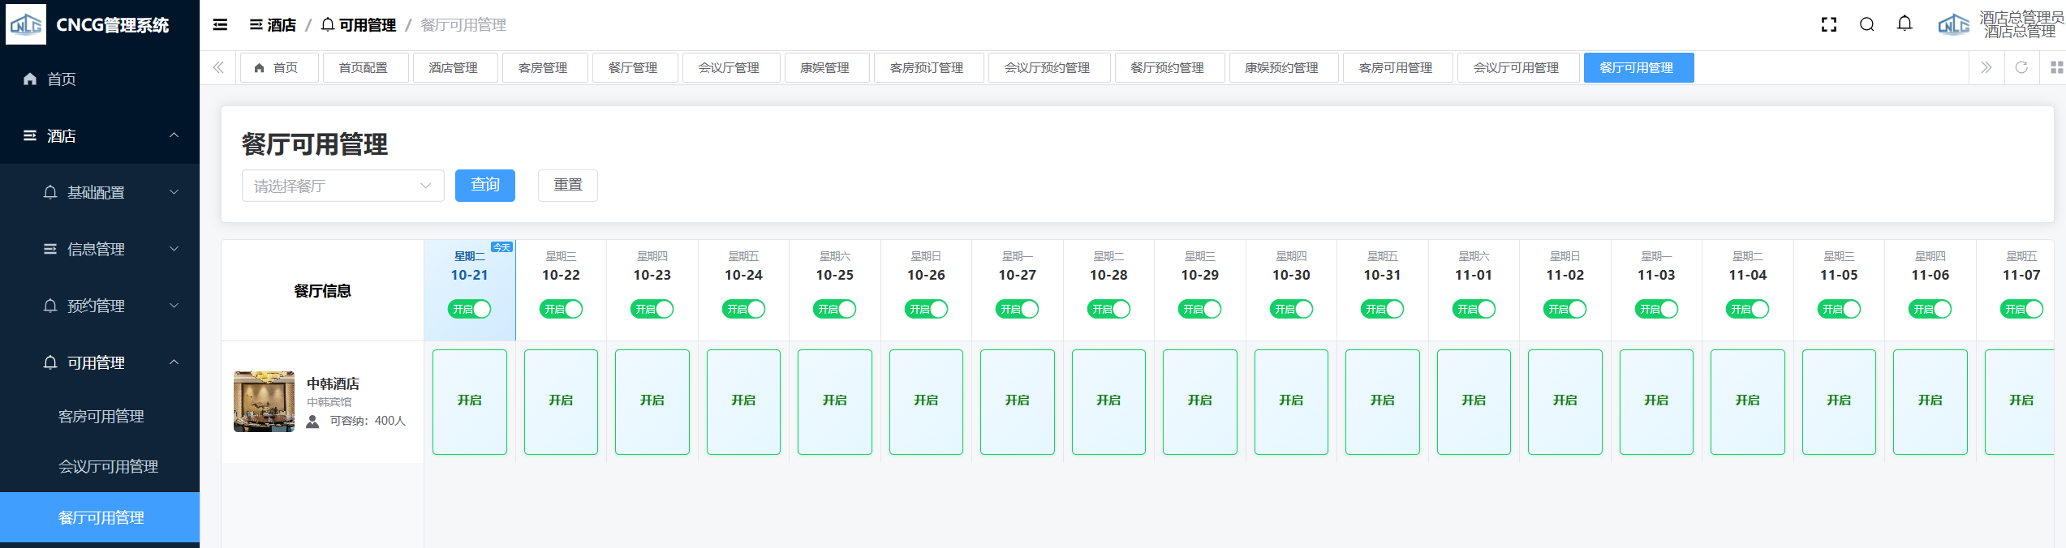Click the 中韩酒店 restaurant thumbnail image

264,401
